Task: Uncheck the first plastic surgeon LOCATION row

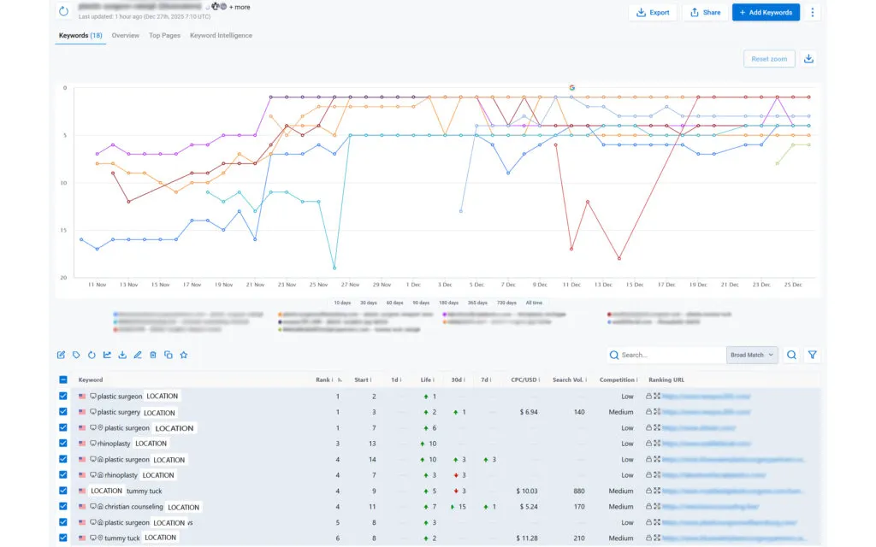Action: click(63, 396)
